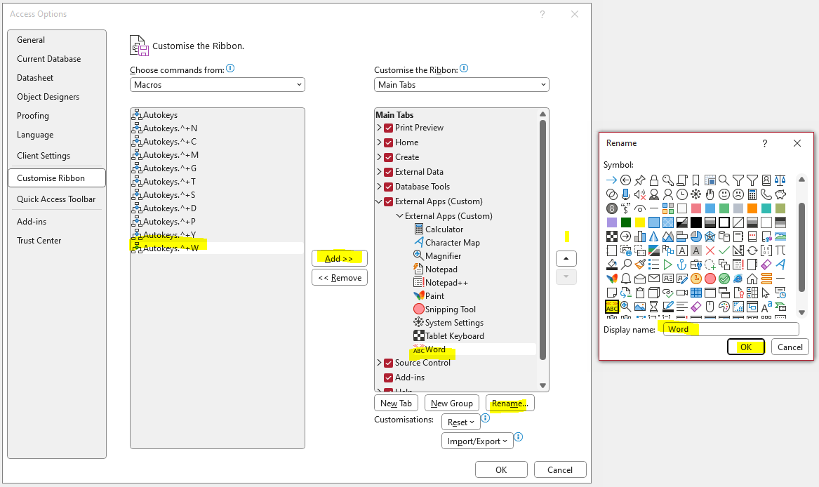The image size is (819, 487).
Task: Uncheck the Source Control checkbox
Action: (388, 363)
